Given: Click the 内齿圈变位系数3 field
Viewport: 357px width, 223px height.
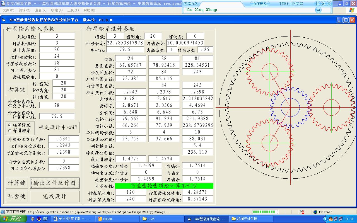Looking at the screenshot, I should [64, 168].
